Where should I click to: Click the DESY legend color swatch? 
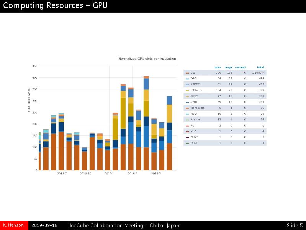(x=187, y=96)
